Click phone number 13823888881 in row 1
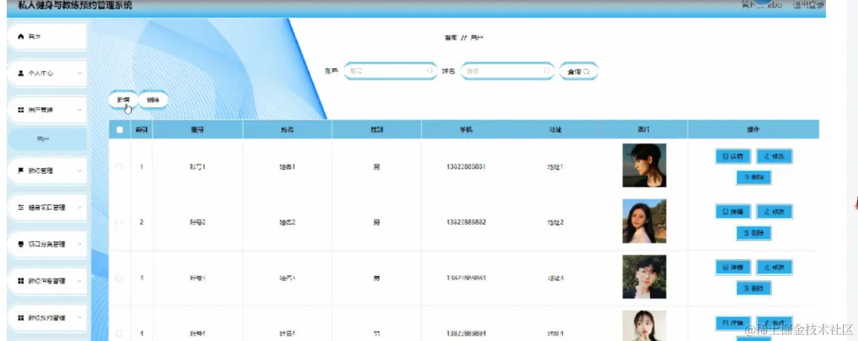The image size is (858, 341). tap(466, 167)
